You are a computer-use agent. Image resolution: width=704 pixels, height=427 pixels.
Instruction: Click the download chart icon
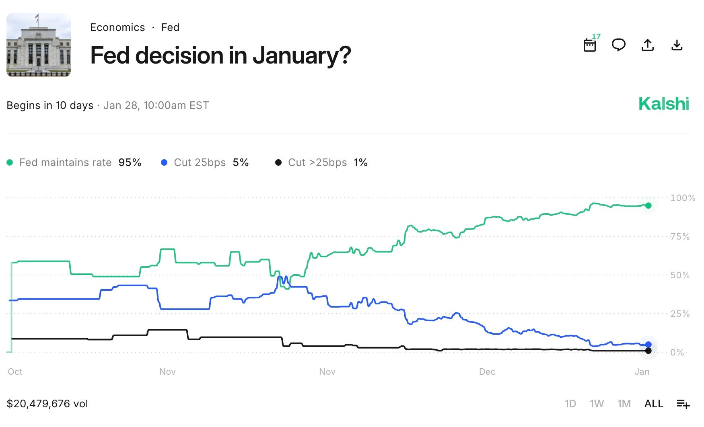coord(677,45)
